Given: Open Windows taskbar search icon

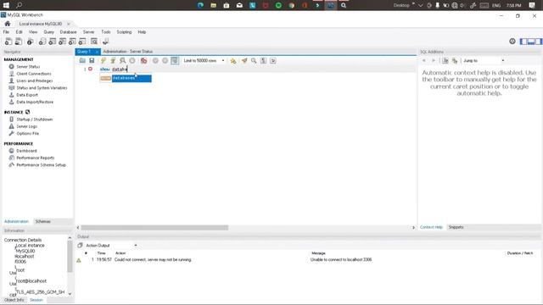Looking at the screenshot, I should pos(19,5).
